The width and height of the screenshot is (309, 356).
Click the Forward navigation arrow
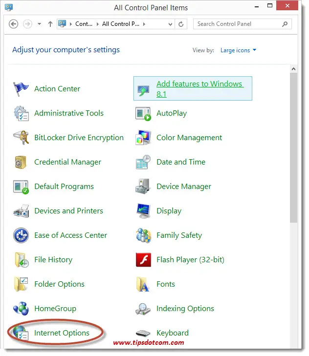pyautogui.click(x=27, y=24)
